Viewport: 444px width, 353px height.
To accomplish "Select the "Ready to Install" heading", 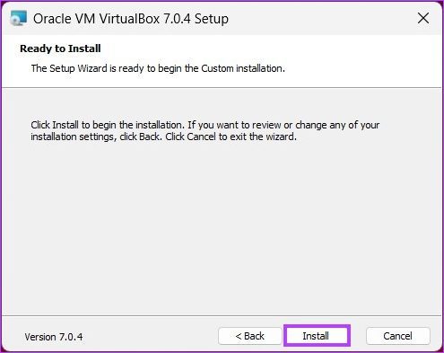I will (60, 49).
